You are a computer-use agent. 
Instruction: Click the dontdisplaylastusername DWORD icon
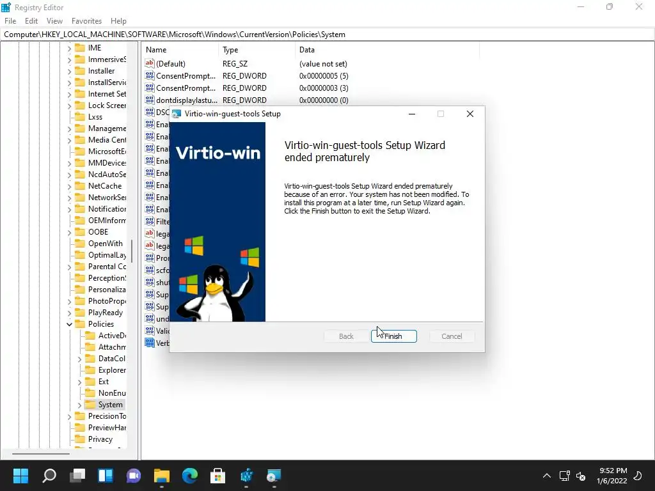tap(150, 100)
